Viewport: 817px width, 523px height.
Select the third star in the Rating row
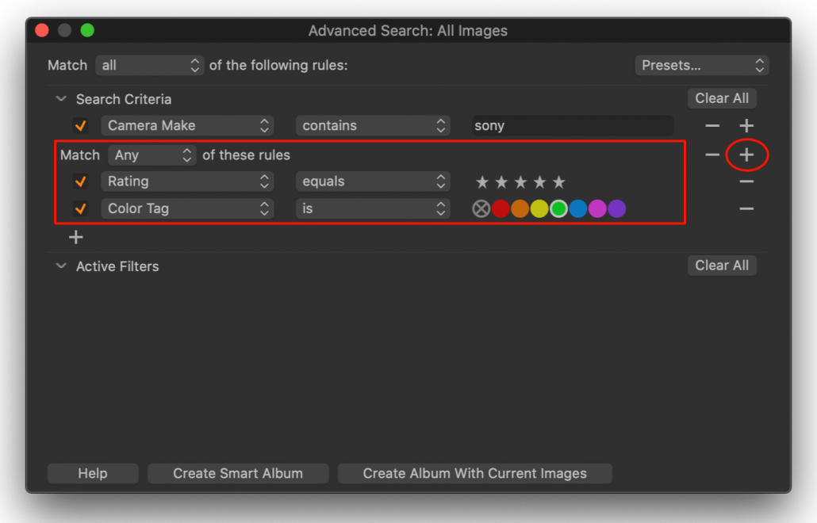tap(520, 181)
